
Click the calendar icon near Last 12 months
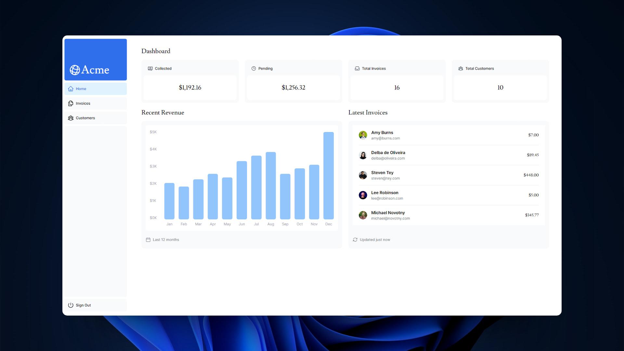point(148,240)
